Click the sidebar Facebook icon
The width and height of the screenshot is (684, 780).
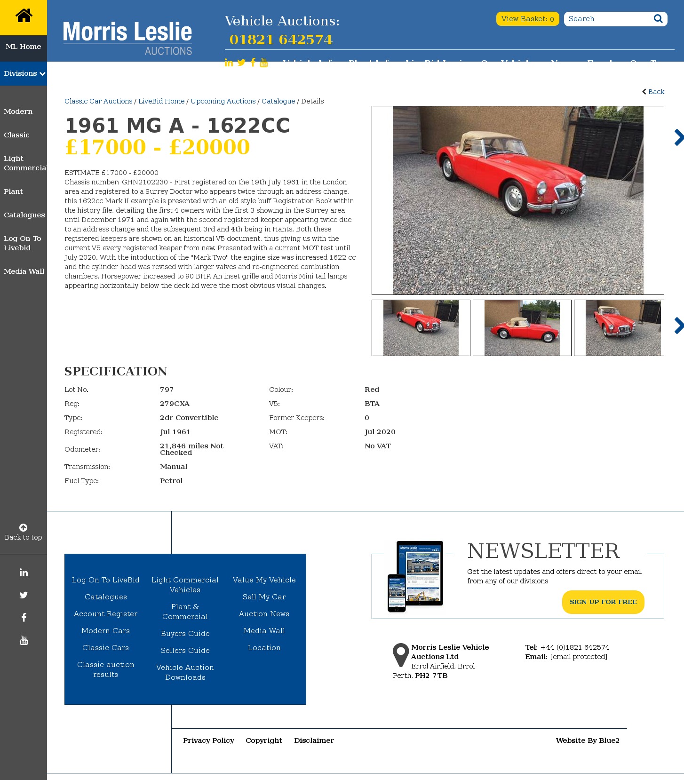[x=24, y=618]
